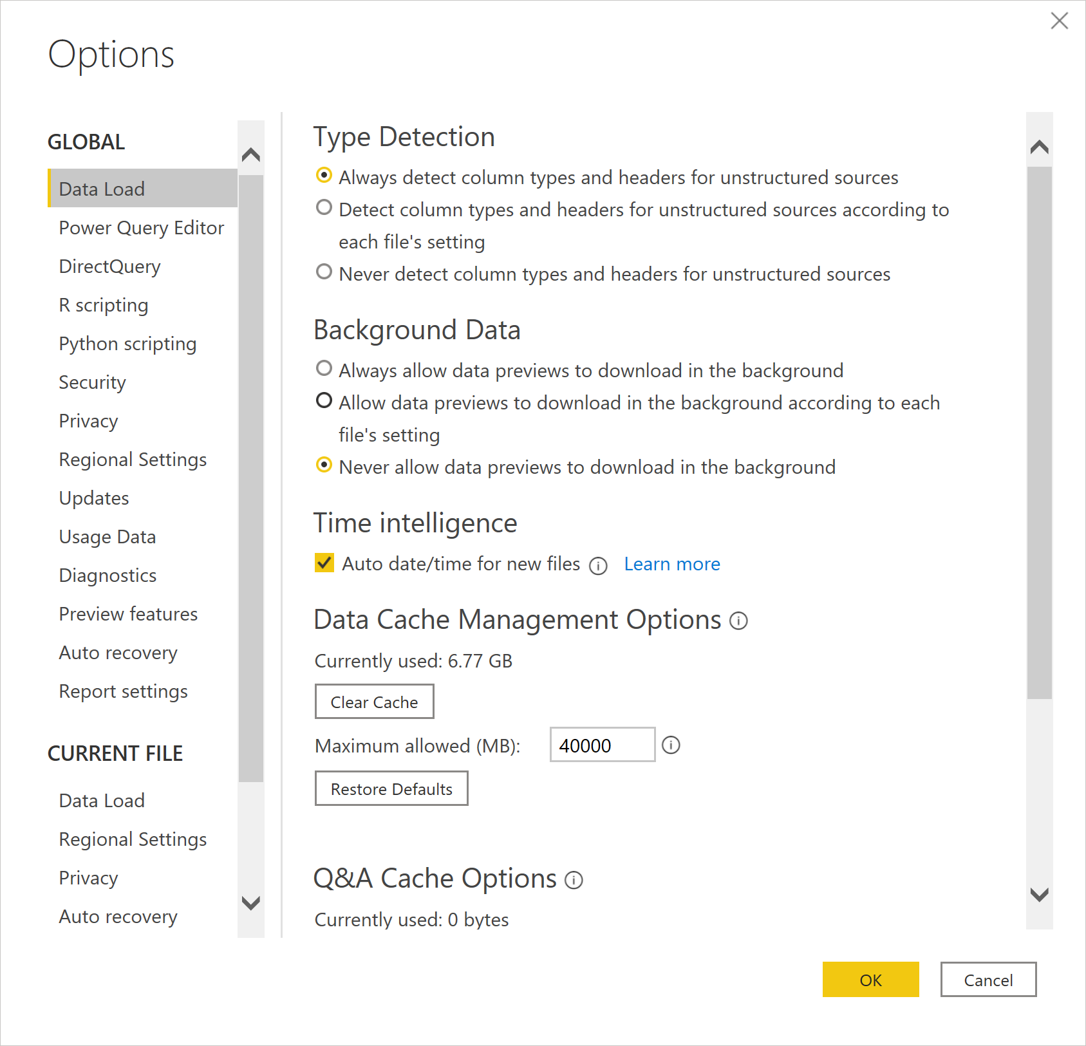This screenshot has width=1086, height=1046.
Task: Click Cancel button
Action: coord(988,980)
